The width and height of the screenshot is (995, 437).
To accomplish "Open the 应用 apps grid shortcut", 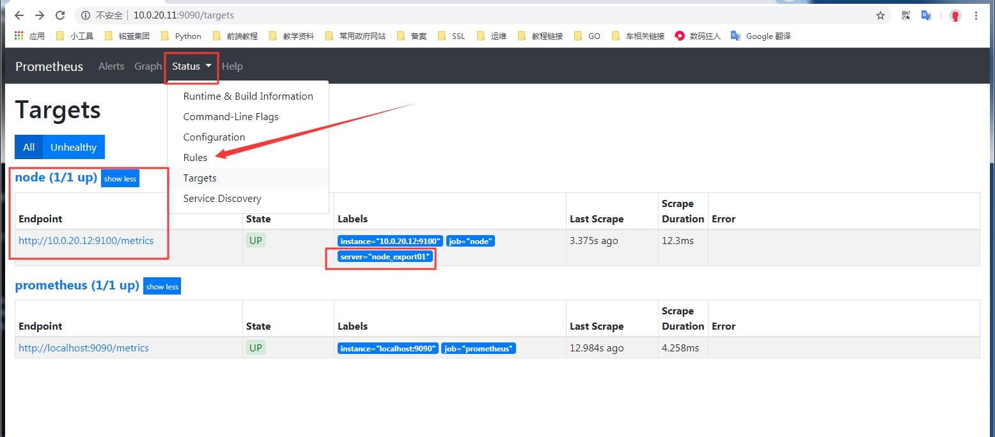I will pyautogui.click(x=29, y=36).
